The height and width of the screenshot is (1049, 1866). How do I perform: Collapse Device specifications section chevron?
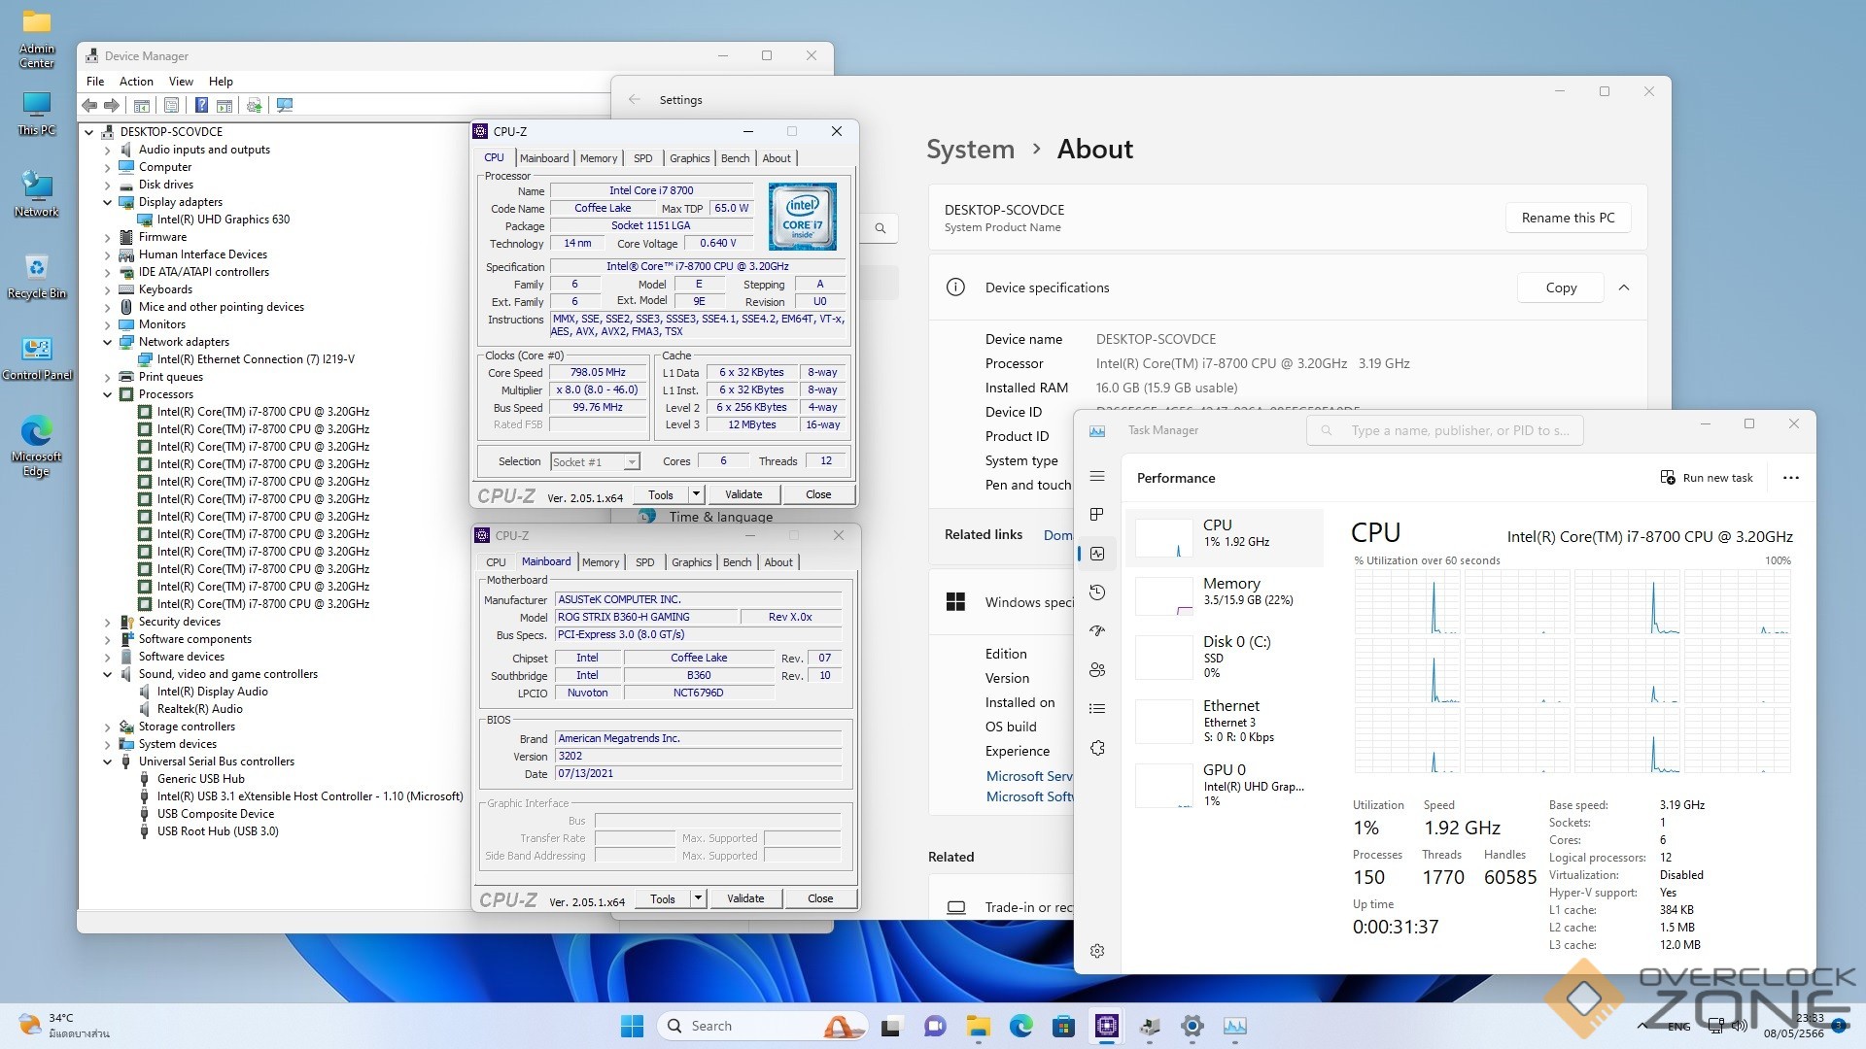pyautogui.click(x=1623, y=288)
